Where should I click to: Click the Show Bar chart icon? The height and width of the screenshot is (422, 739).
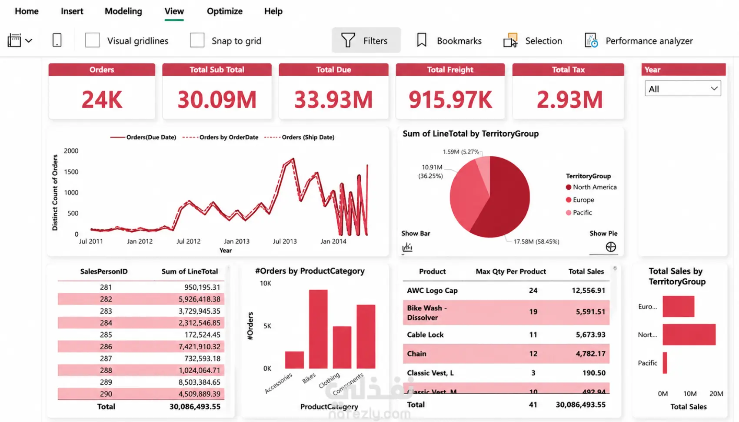pyautogui.click(x=407, y=247)
